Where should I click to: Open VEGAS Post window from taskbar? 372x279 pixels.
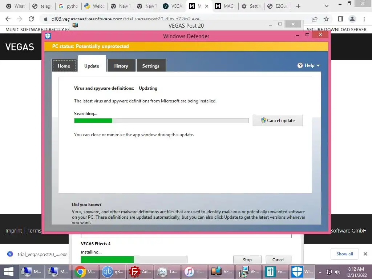point(222,272)
